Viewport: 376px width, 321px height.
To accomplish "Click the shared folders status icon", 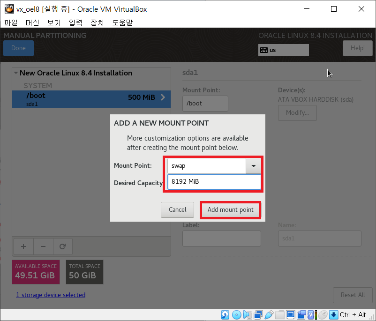I will coord(279,314).
